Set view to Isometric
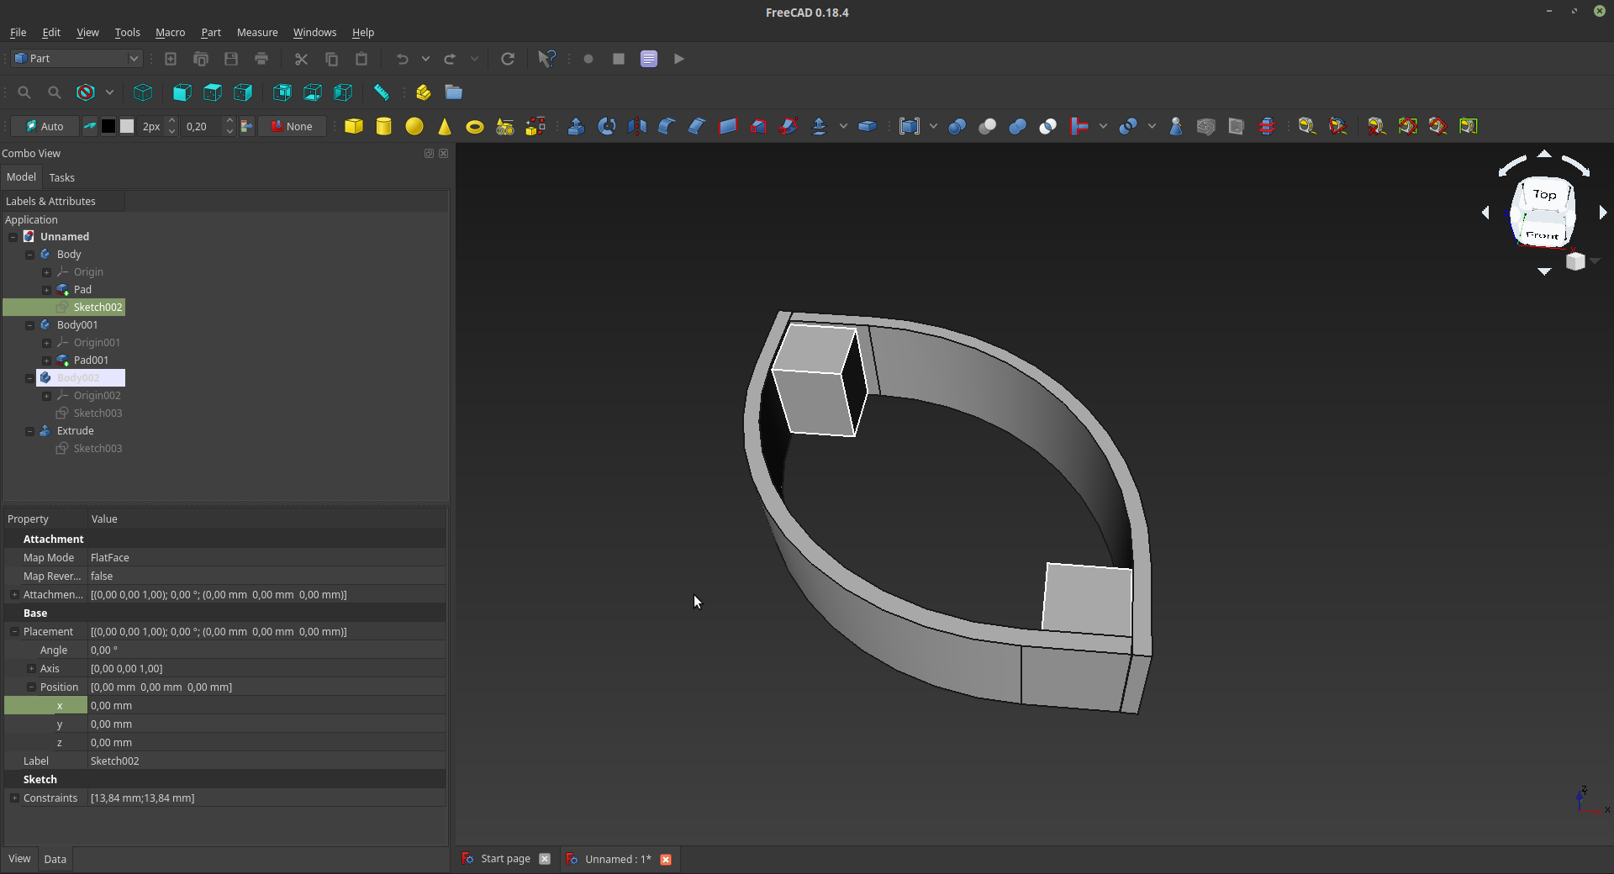 click(x=143, y=92)
